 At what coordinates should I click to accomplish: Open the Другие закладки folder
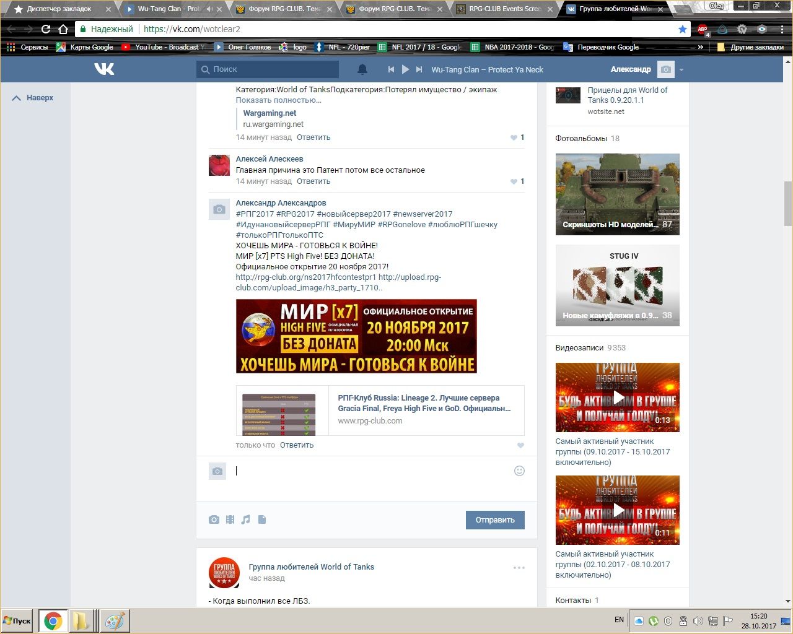tap(750, 47)
